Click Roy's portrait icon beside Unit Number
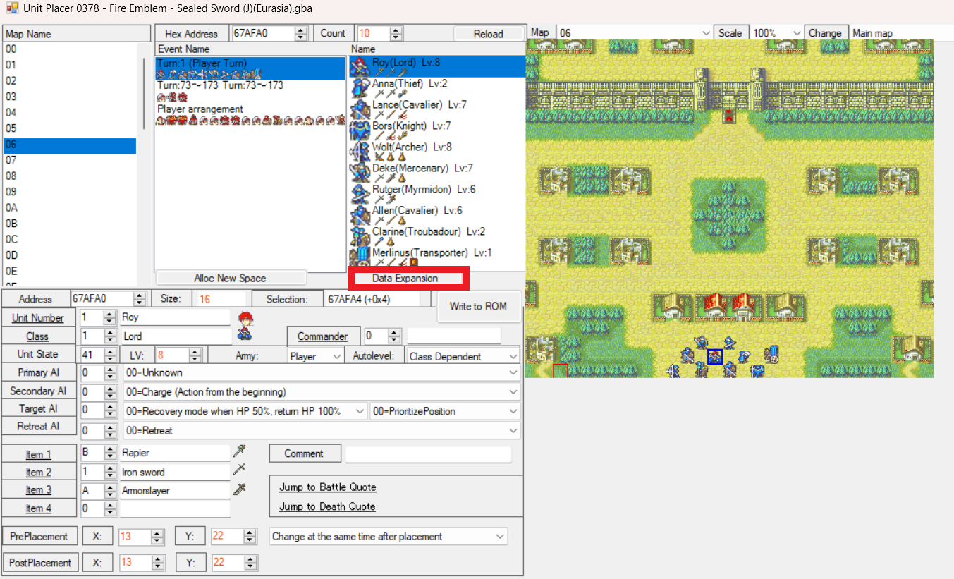Image resolution: width=954 pixels, height=579 pixels. (245, 322)
